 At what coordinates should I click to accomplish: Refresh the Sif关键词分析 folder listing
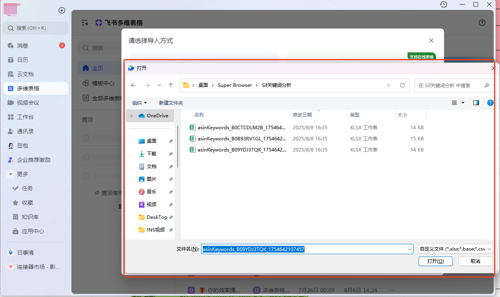402,85
